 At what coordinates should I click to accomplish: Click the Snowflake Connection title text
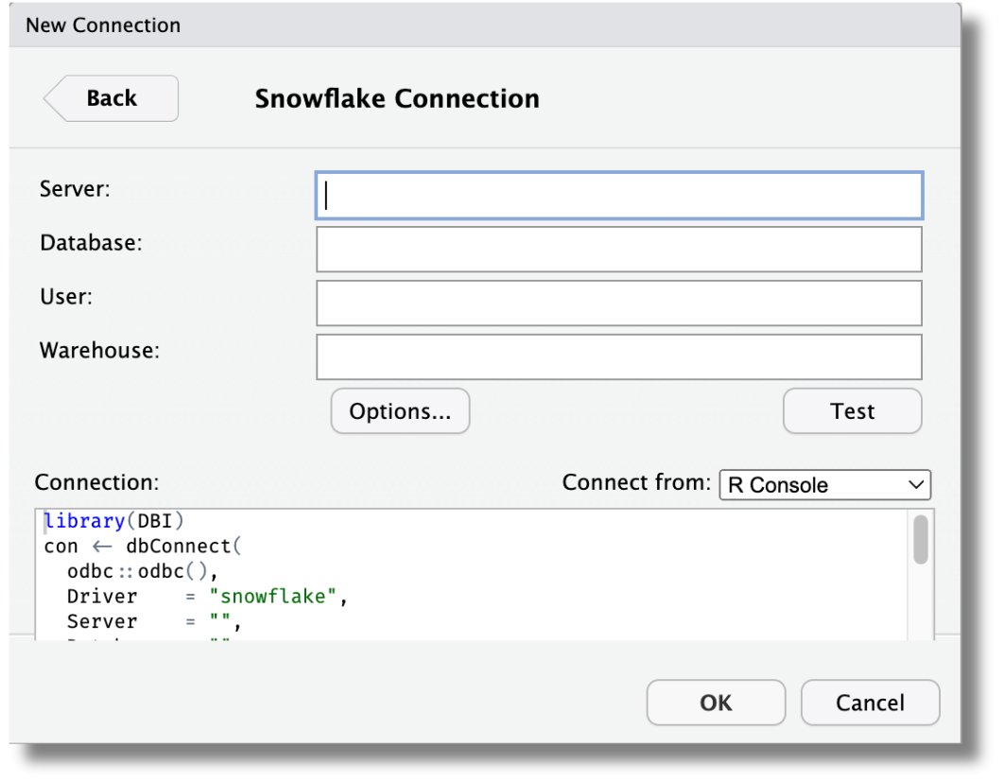[x=396, y=97]
